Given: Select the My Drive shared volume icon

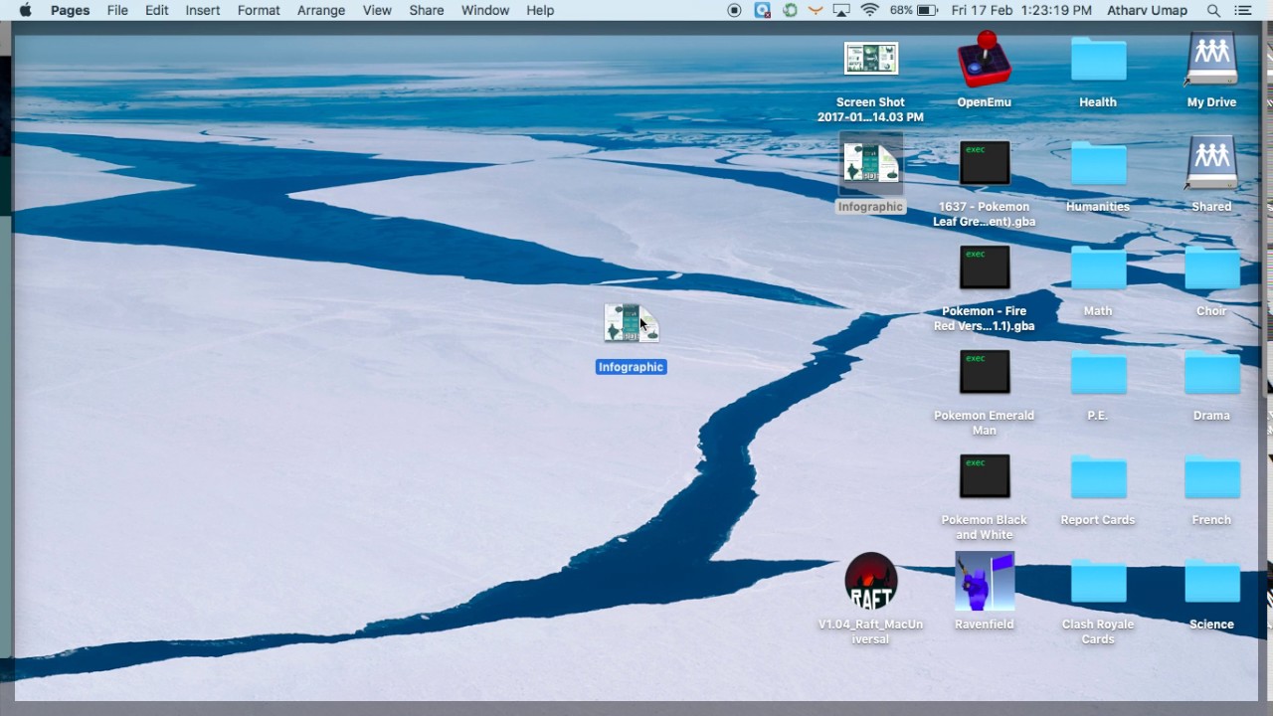Looking at the screenshot, I should click(1211, 60).
